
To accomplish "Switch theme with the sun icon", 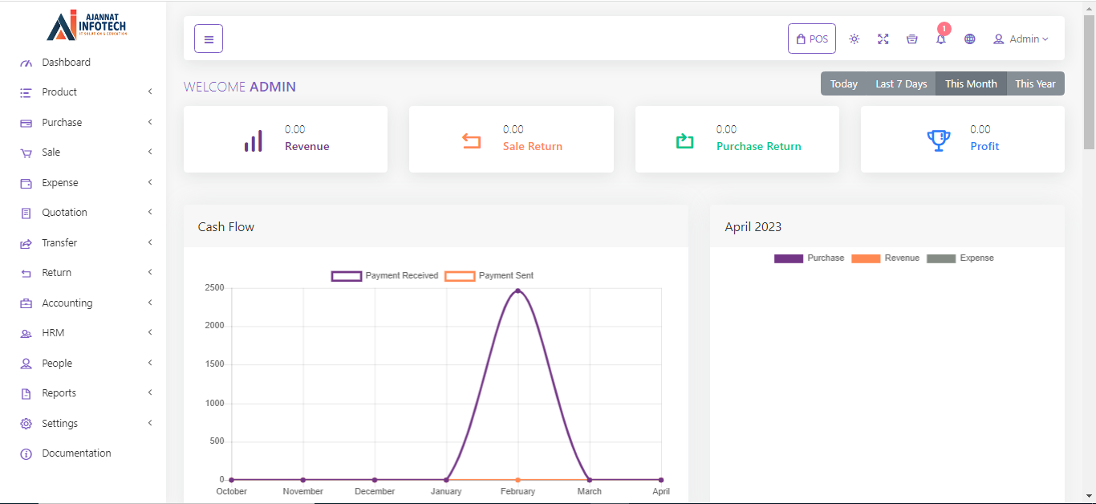I will [x=854, y=39].
